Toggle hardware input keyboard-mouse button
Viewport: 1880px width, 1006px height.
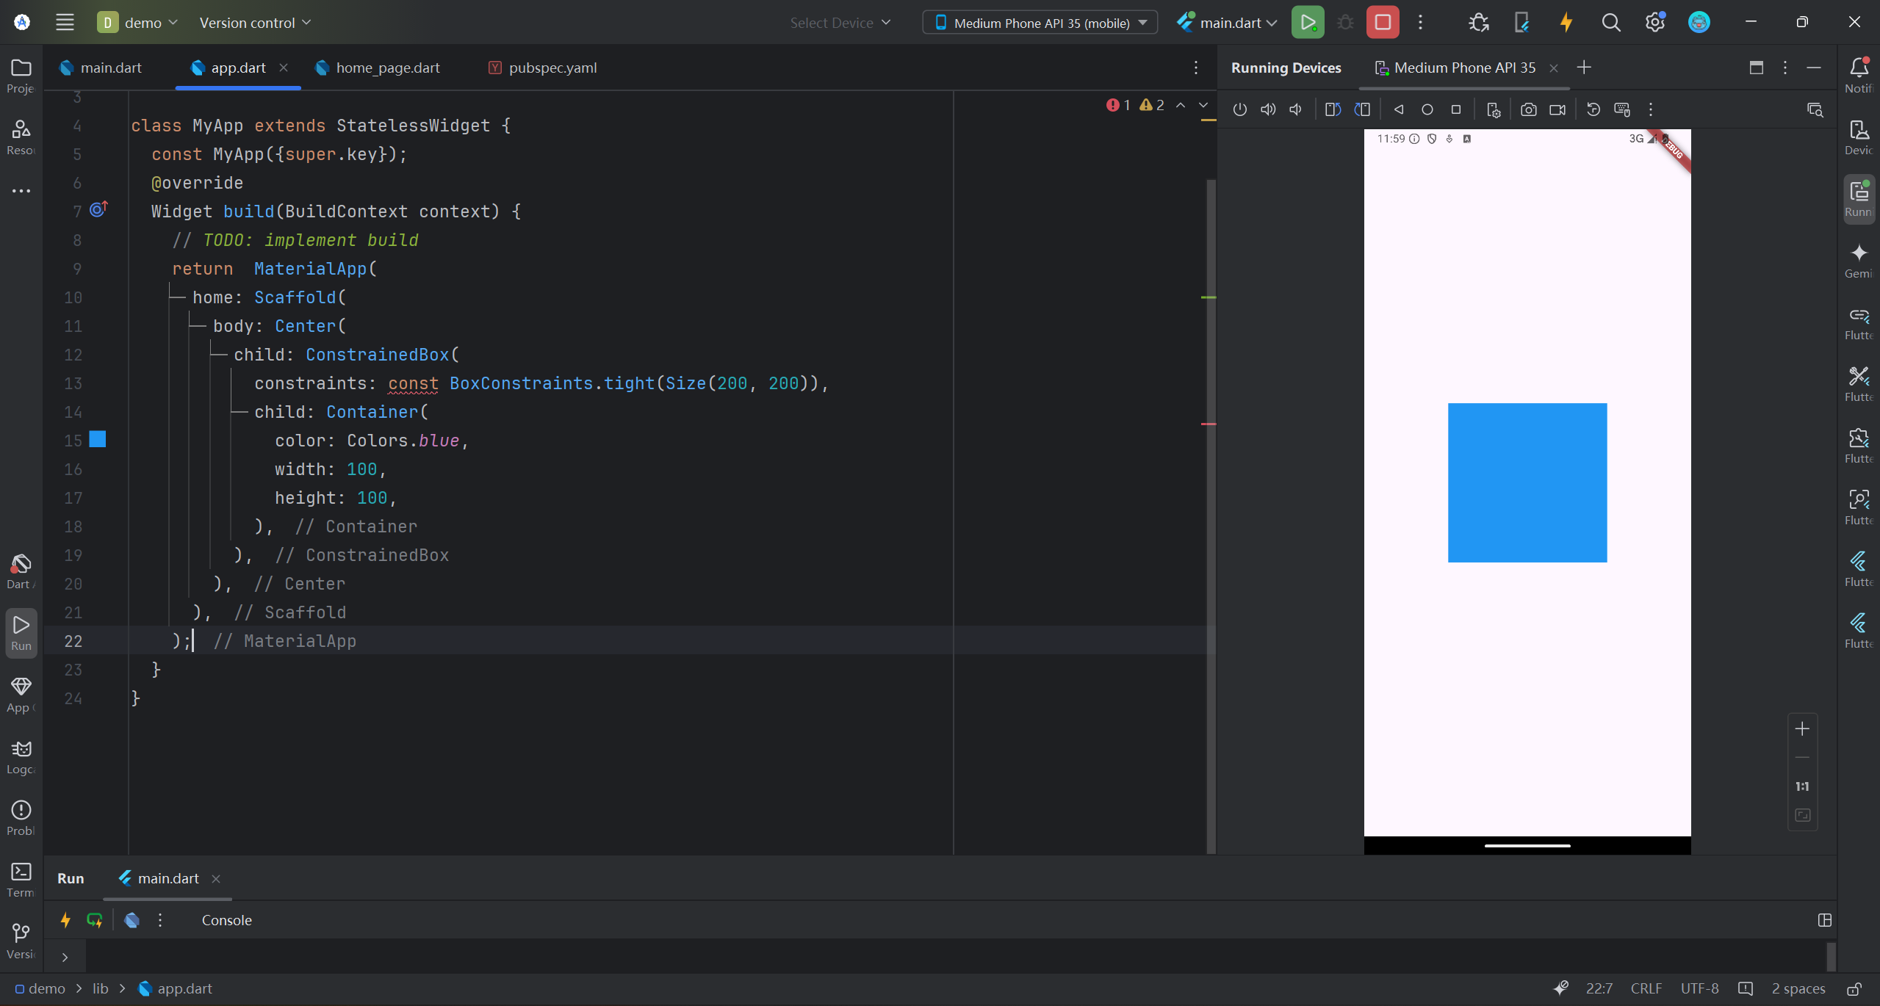(1622, 109)
